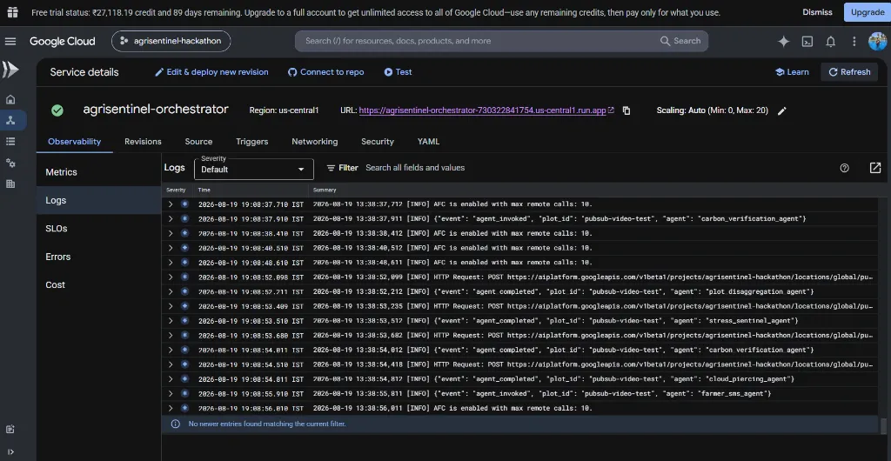Click the Summary column header
Image resolution: width=891 pixels, height=461 pixels.
click(x=325, y=190)
